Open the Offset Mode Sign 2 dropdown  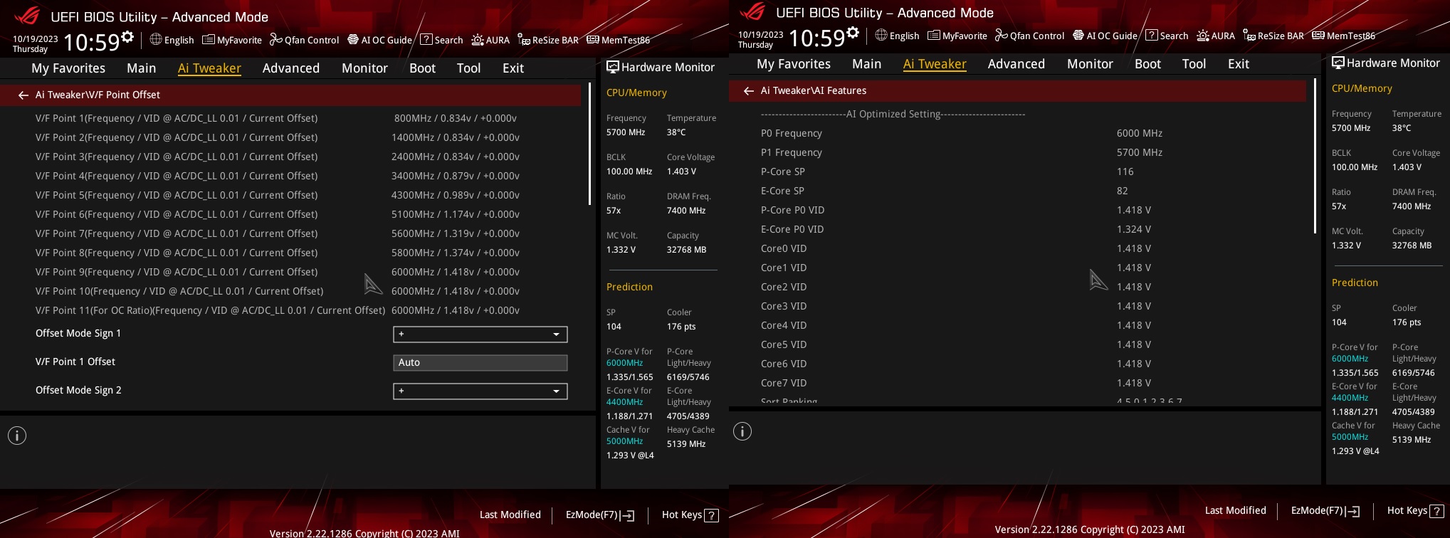[480, 391]
